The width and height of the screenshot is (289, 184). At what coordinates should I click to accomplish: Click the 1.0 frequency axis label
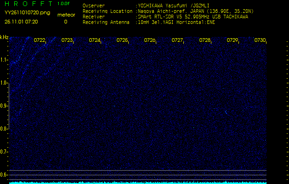click(4, 83)
